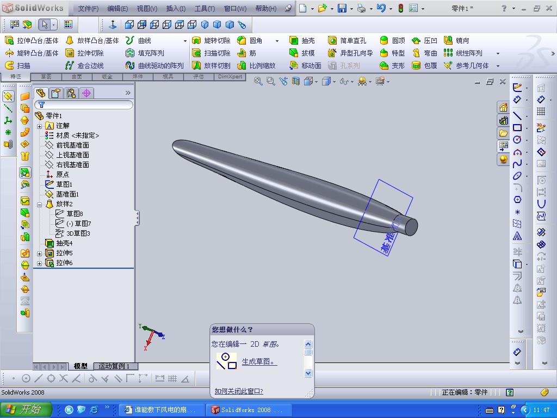Click the 生成草图 link

click(x=259, y=362)
